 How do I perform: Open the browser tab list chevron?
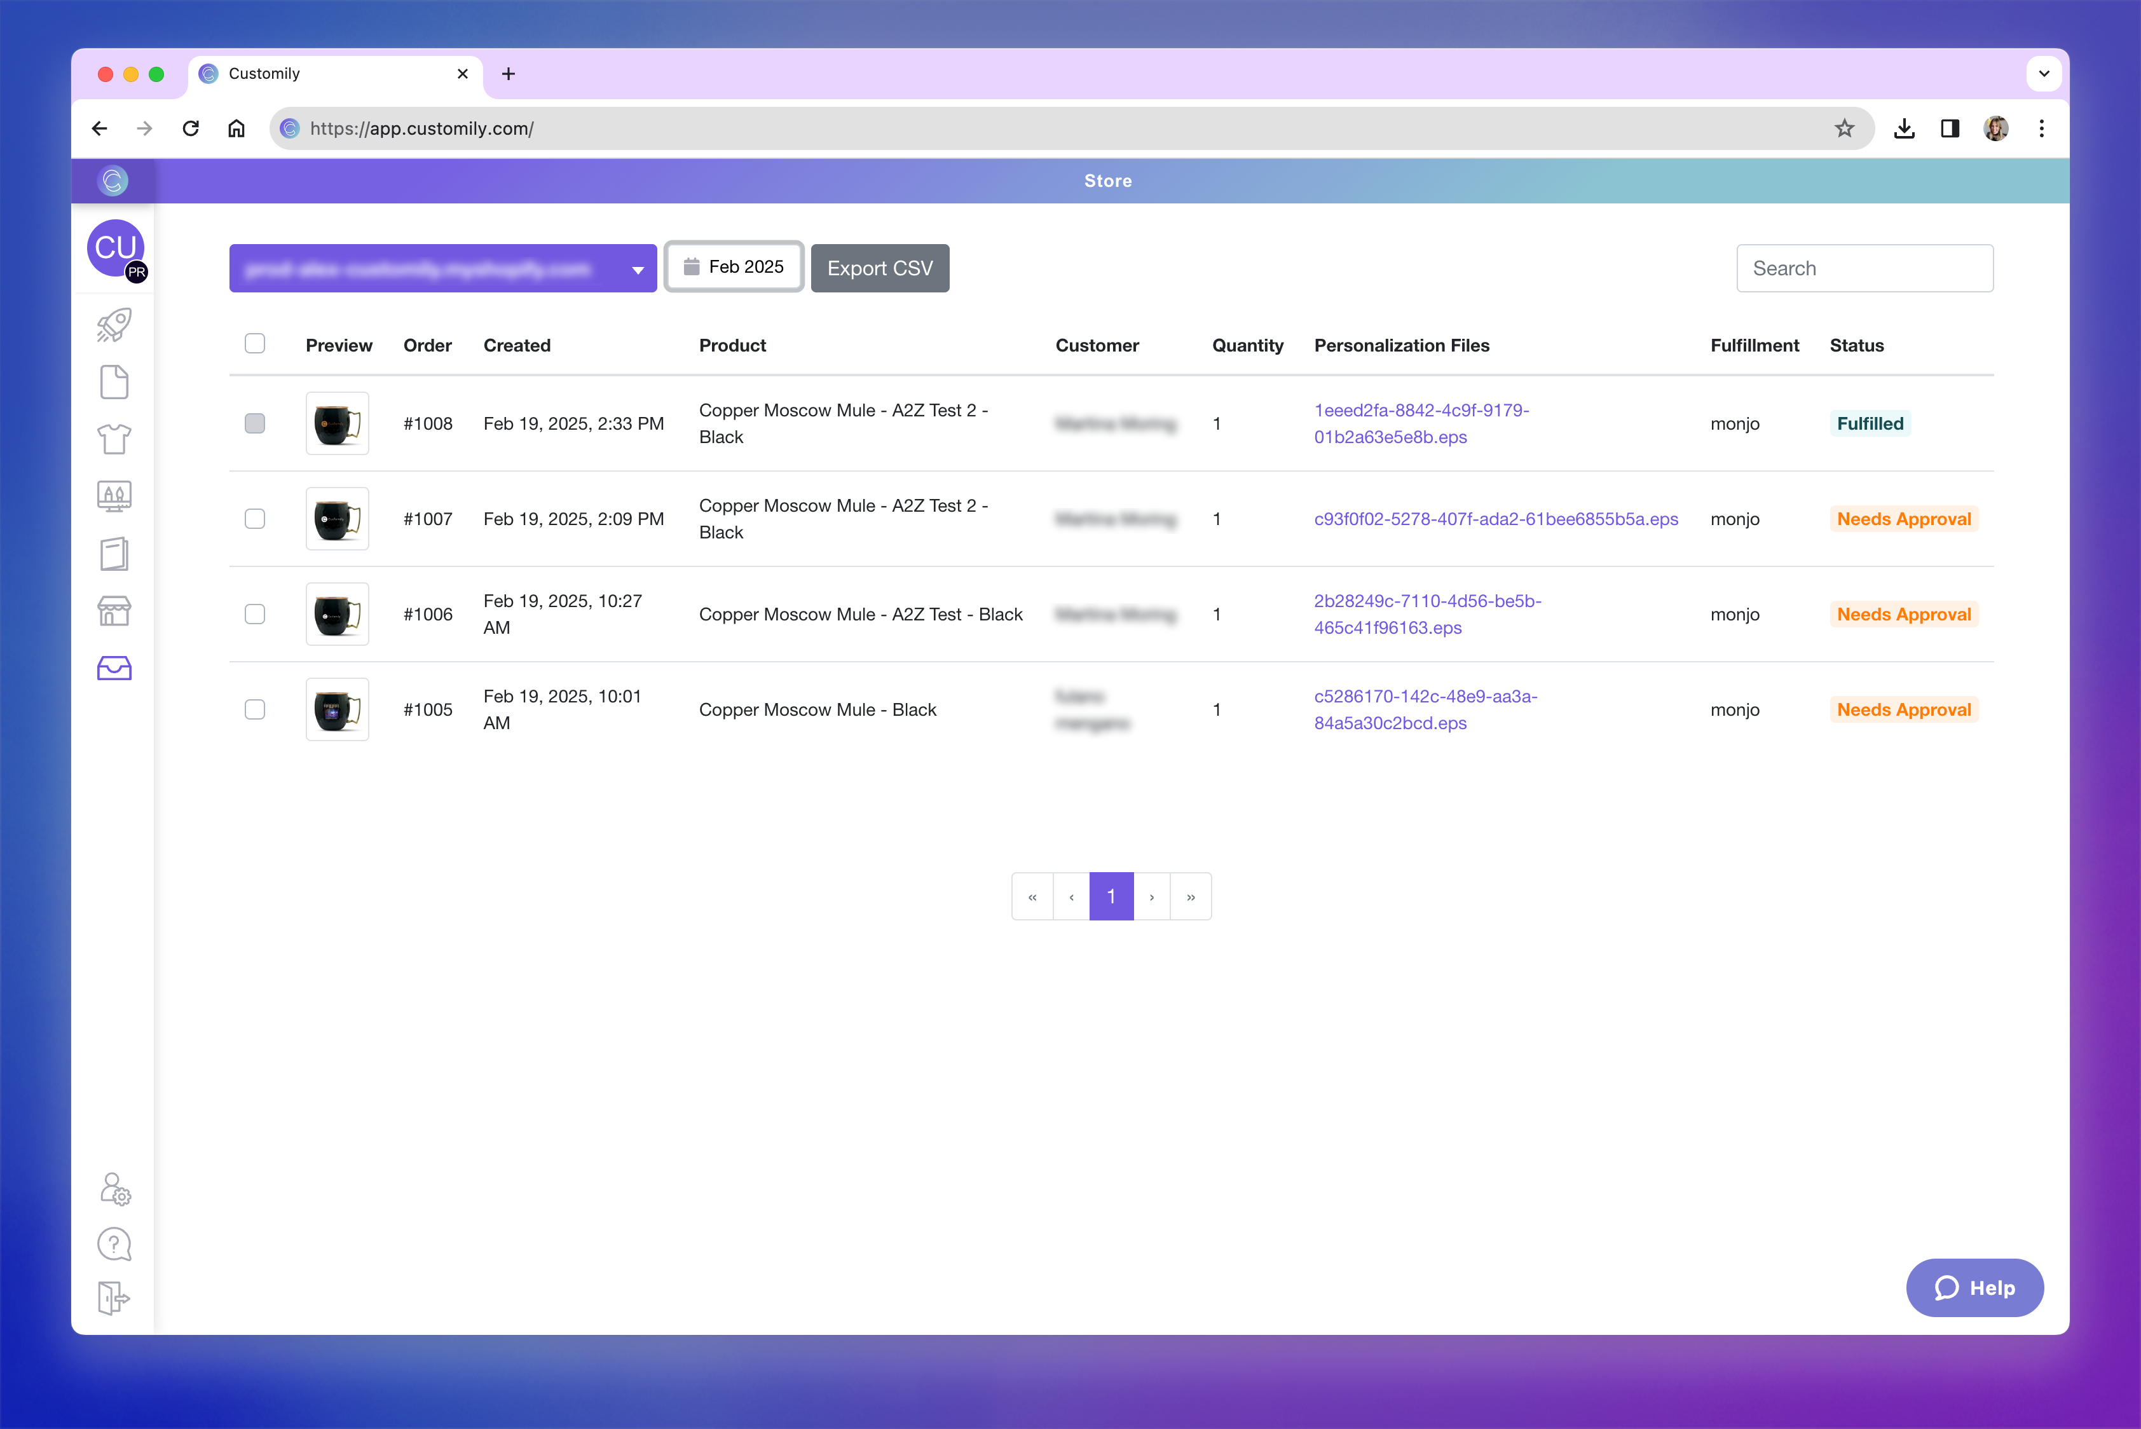coord(2044,74)
